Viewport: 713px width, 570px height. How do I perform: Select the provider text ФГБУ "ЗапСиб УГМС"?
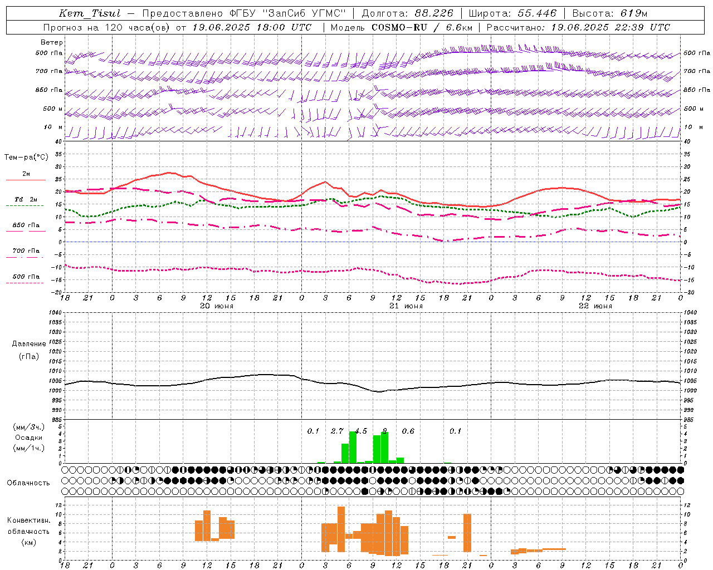tap(288, 13)
